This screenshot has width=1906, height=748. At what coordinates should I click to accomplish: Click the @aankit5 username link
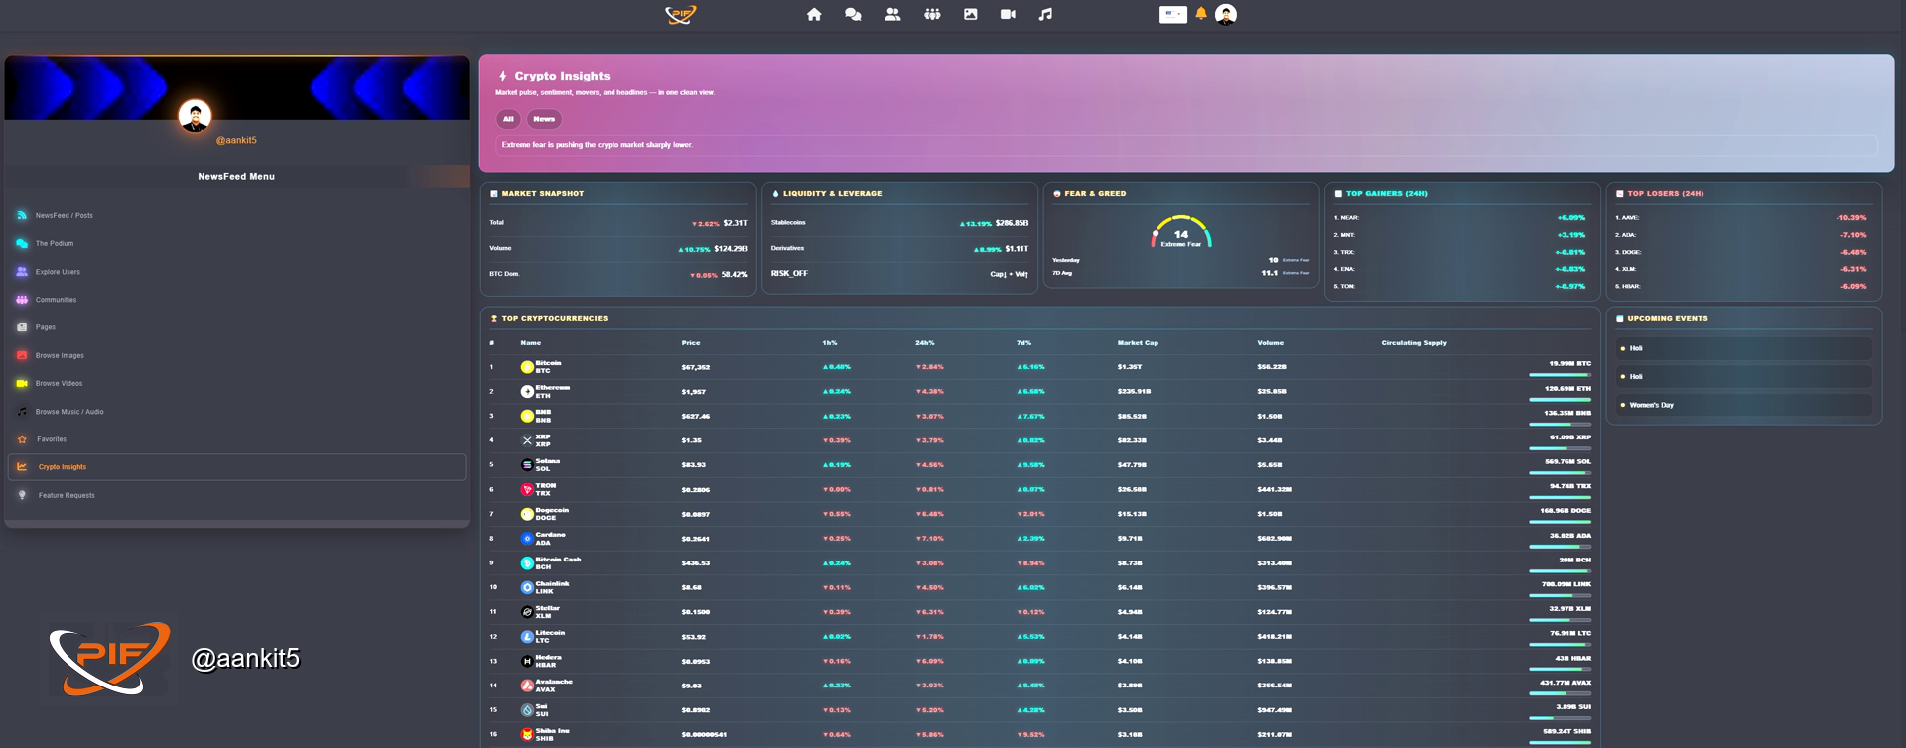click(x=236, y=141)
